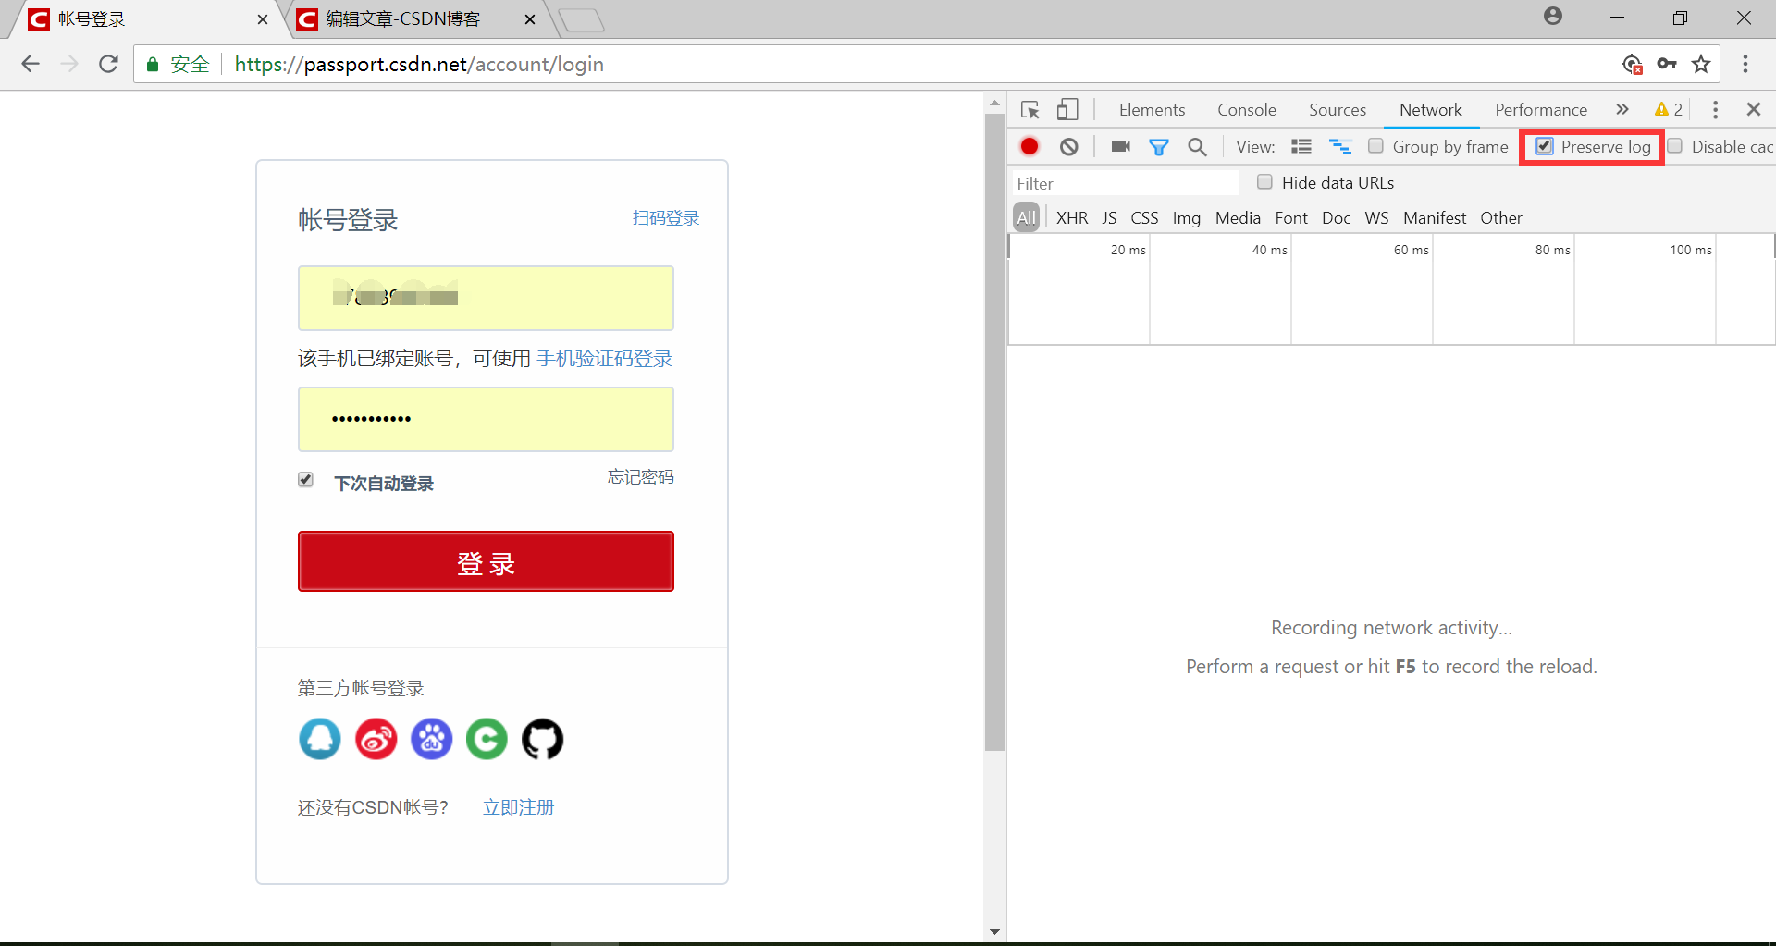Filter requests by XHR type

click(1071, 217)
